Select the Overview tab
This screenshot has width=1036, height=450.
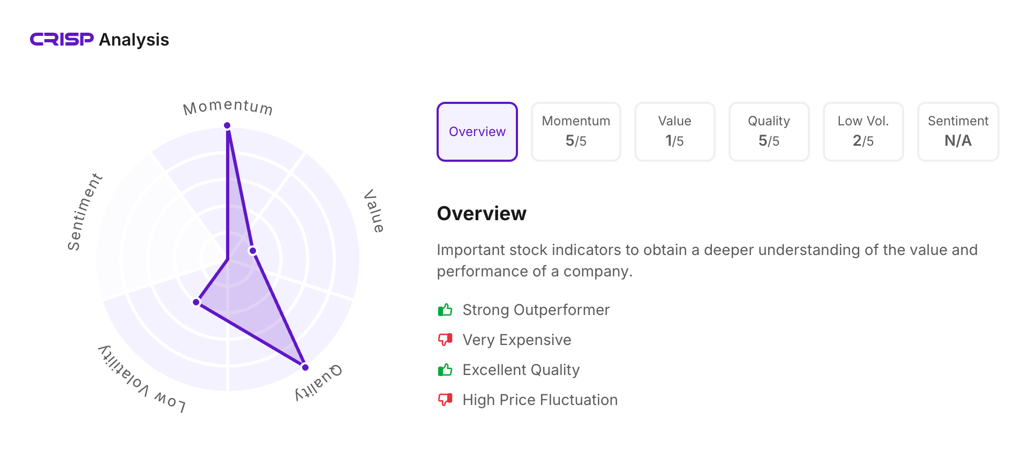[477, 132]
